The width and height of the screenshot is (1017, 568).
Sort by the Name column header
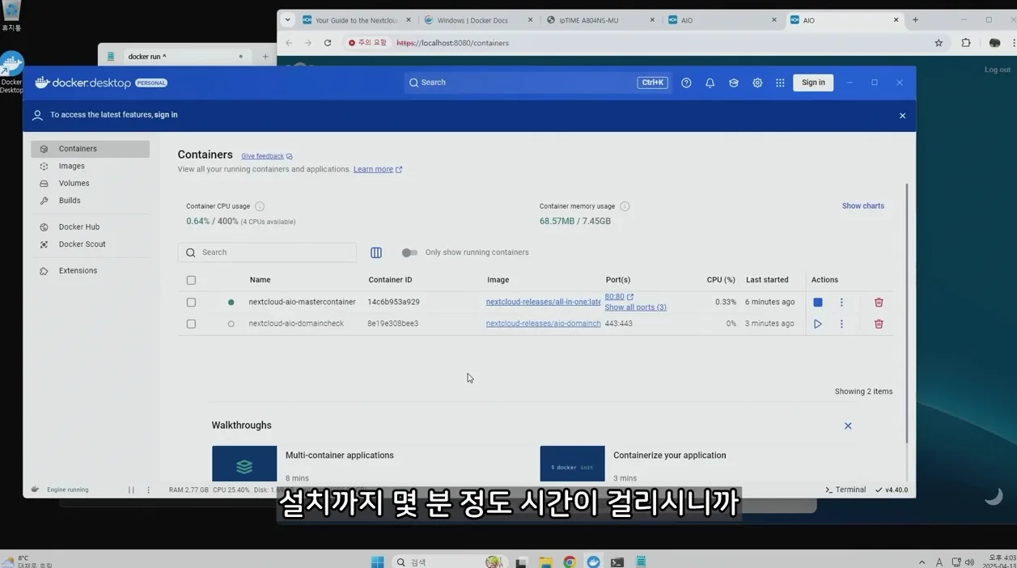(x=260, y=280)
